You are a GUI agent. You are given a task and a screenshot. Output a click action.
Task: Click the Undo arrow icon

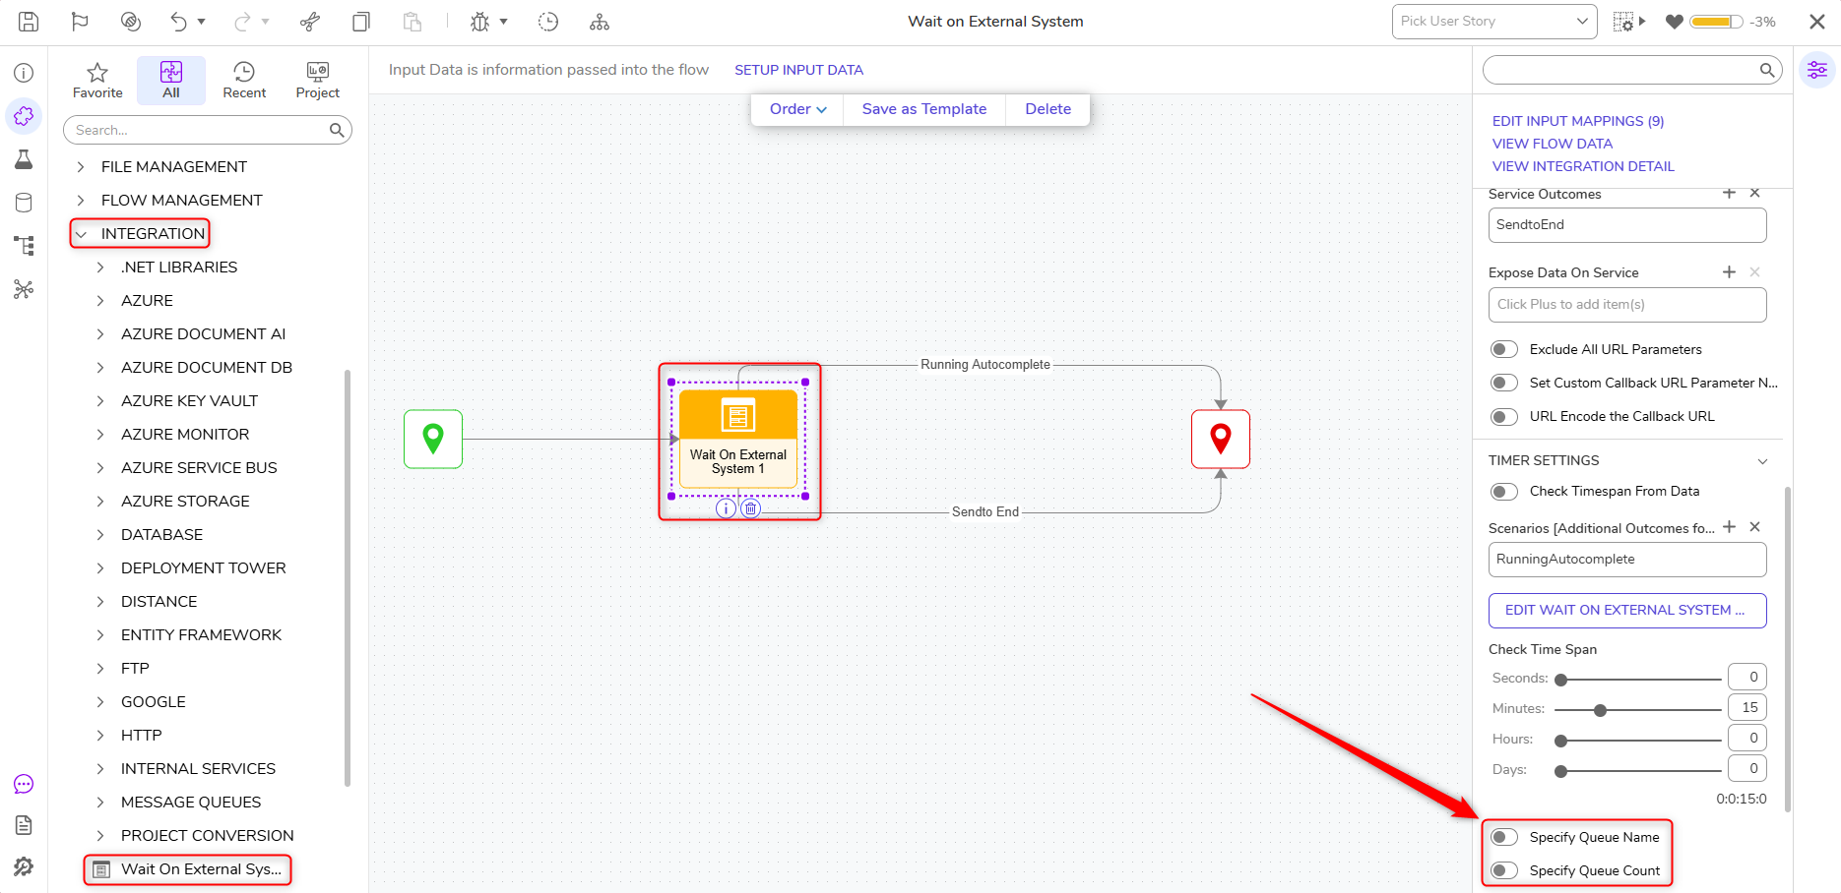pos(178,22)
